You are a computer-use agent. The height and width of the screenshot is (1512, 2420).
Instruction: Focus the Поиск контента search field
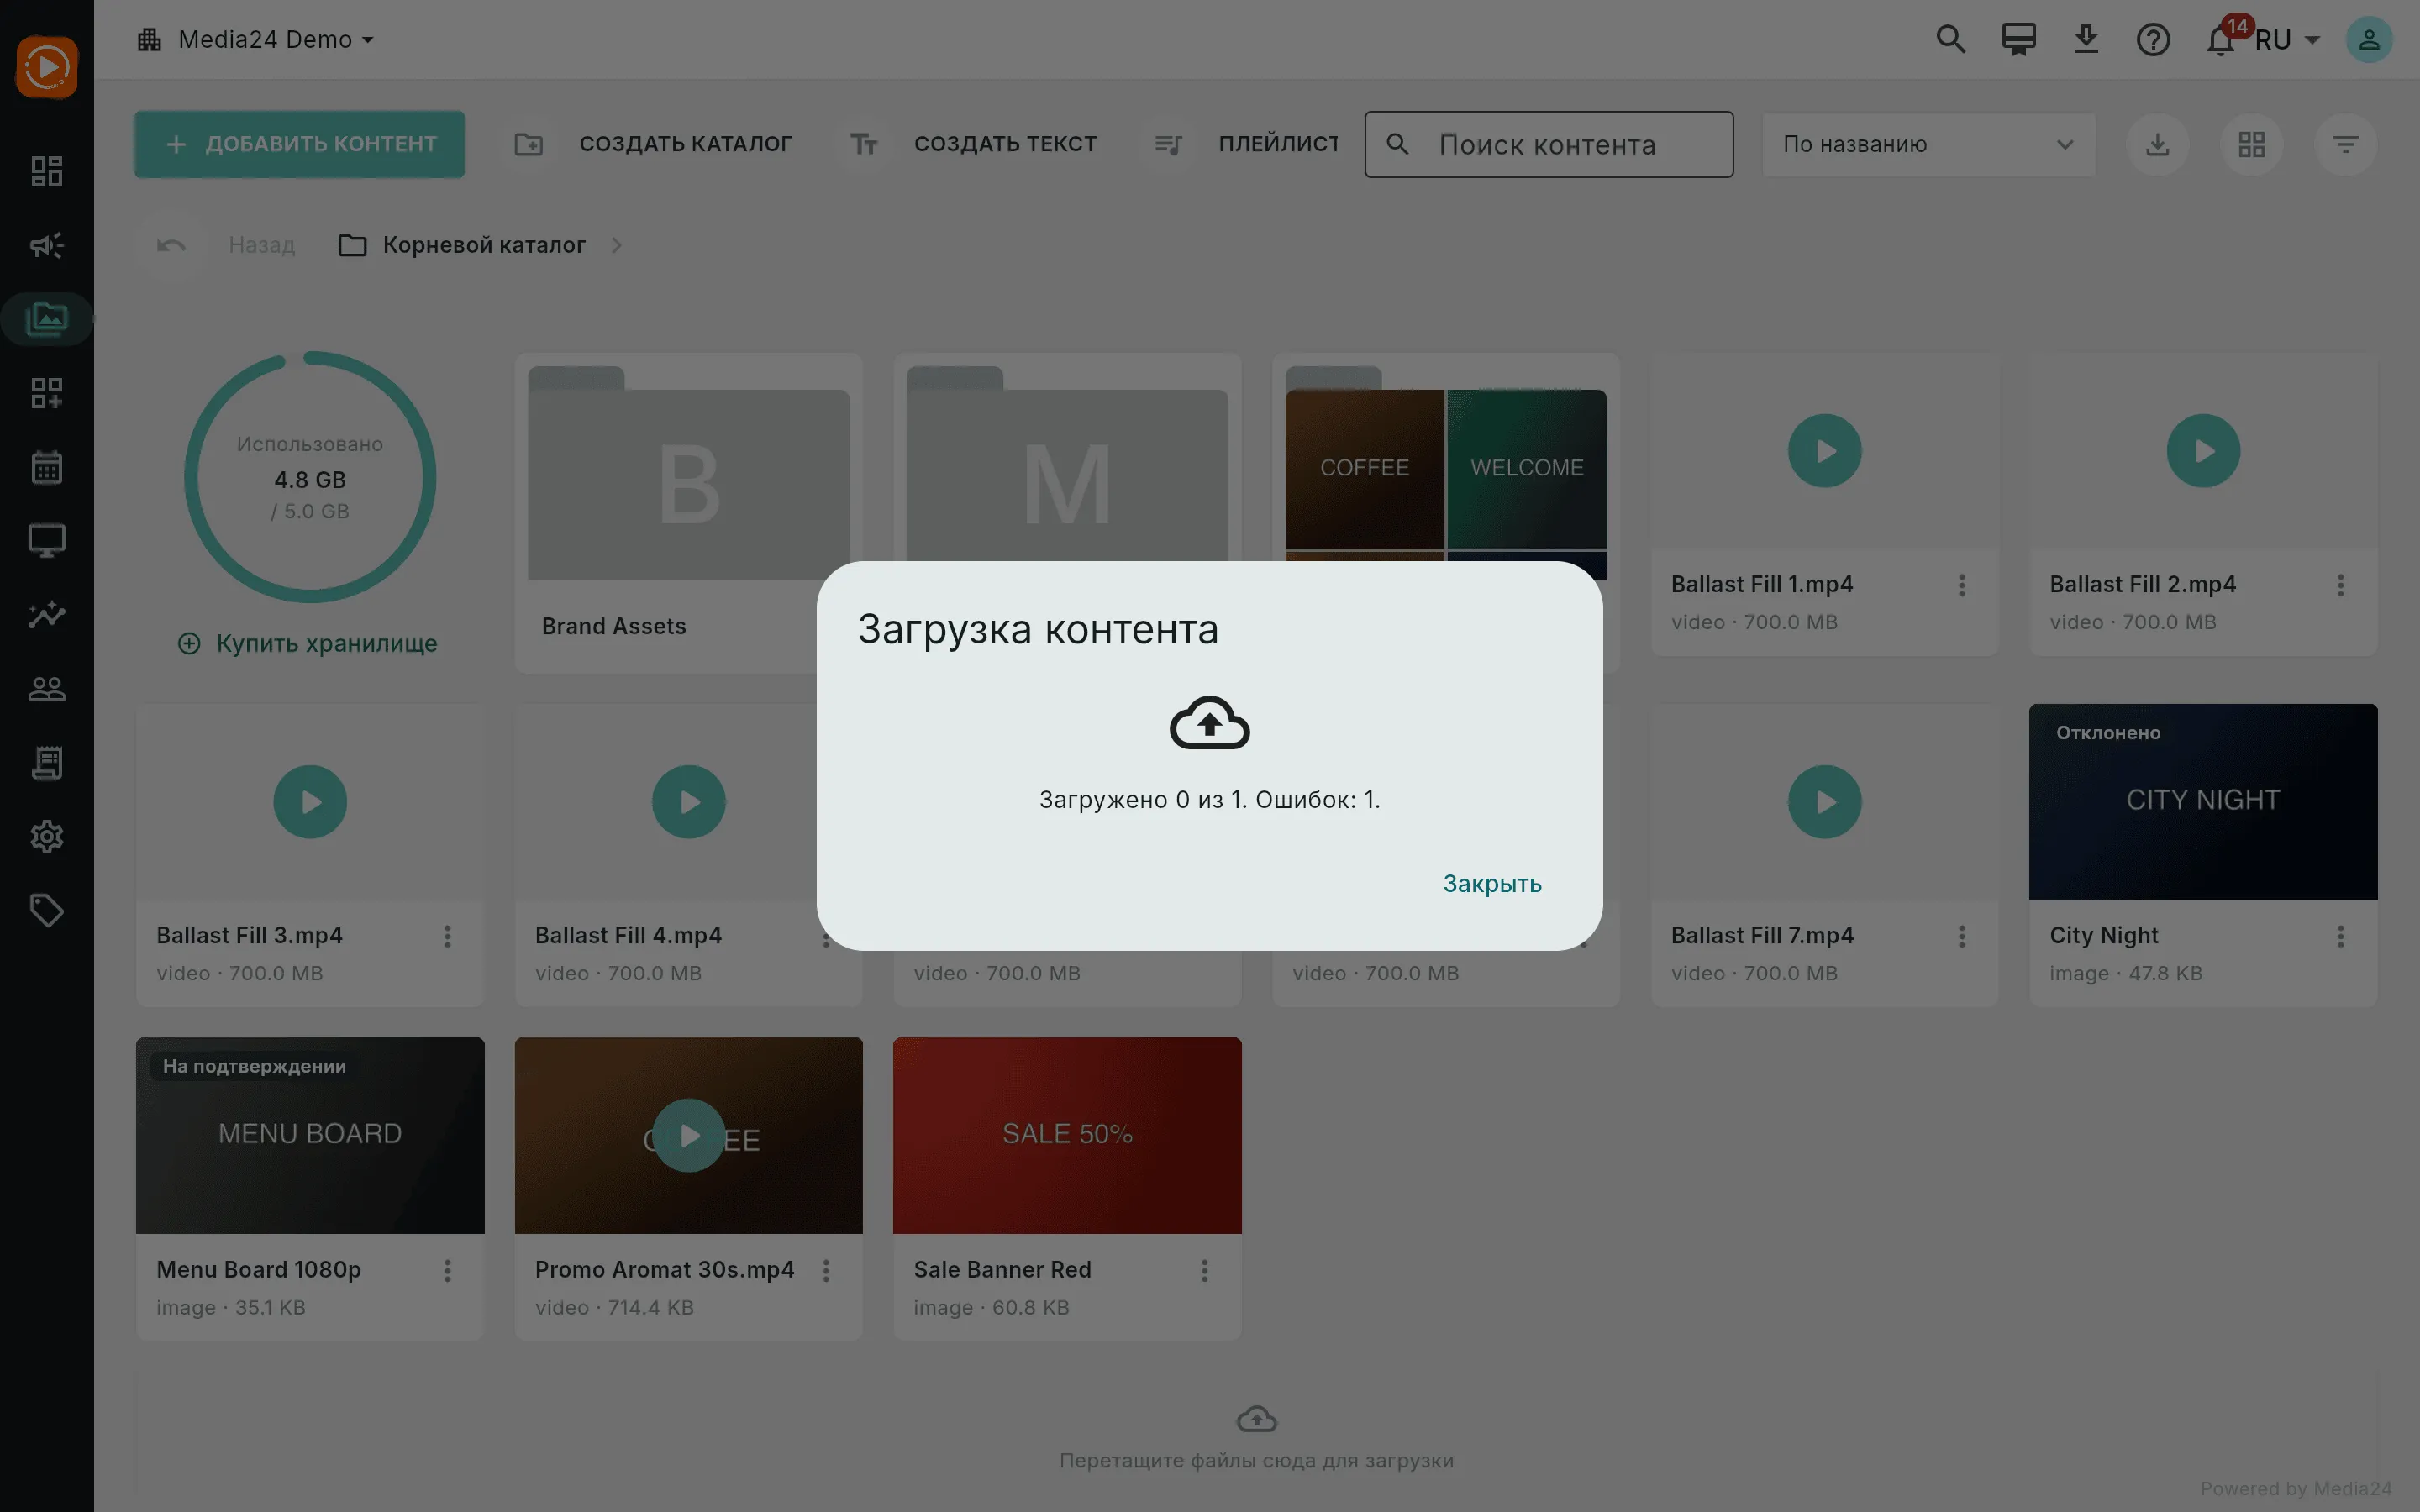point(1548,145)
